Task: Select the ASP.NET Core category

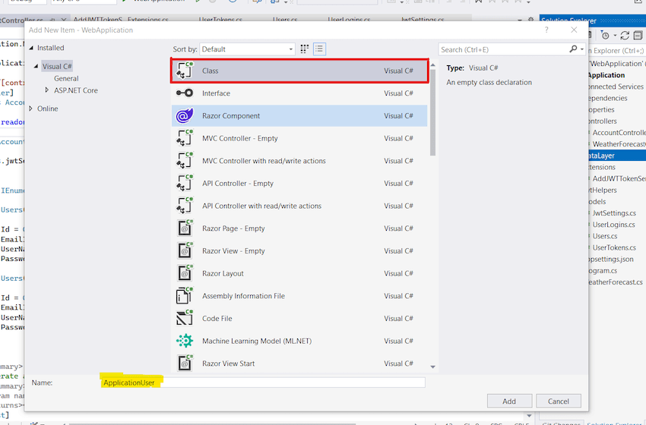Action: 76,90
